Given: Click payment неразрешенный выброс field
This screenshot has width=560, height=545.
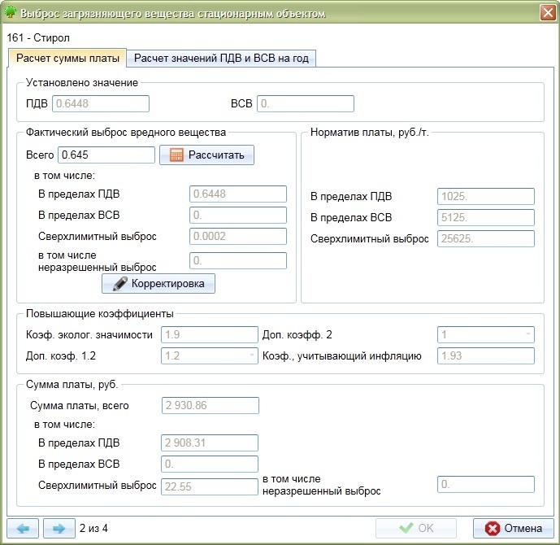Looking at the screenshot, I should click(486, 484).
